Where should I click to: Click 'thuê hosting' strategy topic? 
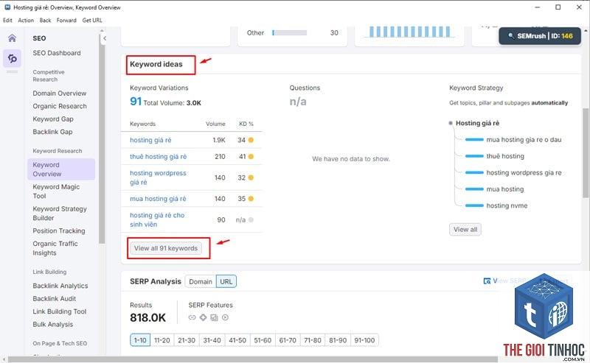click(505, 156)
